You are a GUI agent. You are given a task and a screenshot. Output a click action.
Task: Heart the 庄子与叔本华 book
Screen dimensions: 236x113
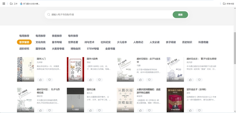click(x=149, y=80)
